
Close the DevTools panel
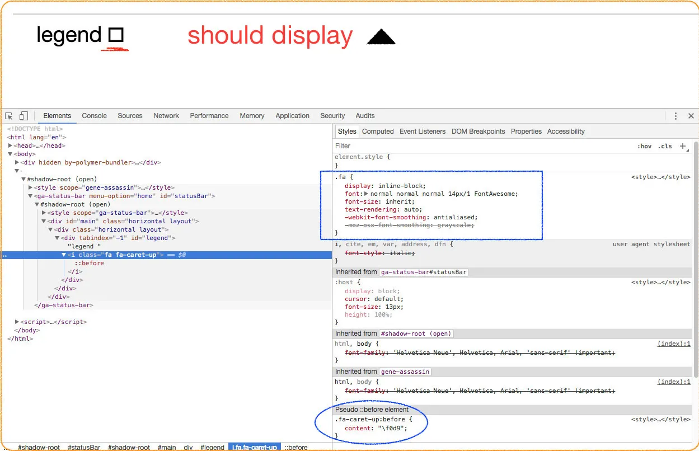coord(691,116)
